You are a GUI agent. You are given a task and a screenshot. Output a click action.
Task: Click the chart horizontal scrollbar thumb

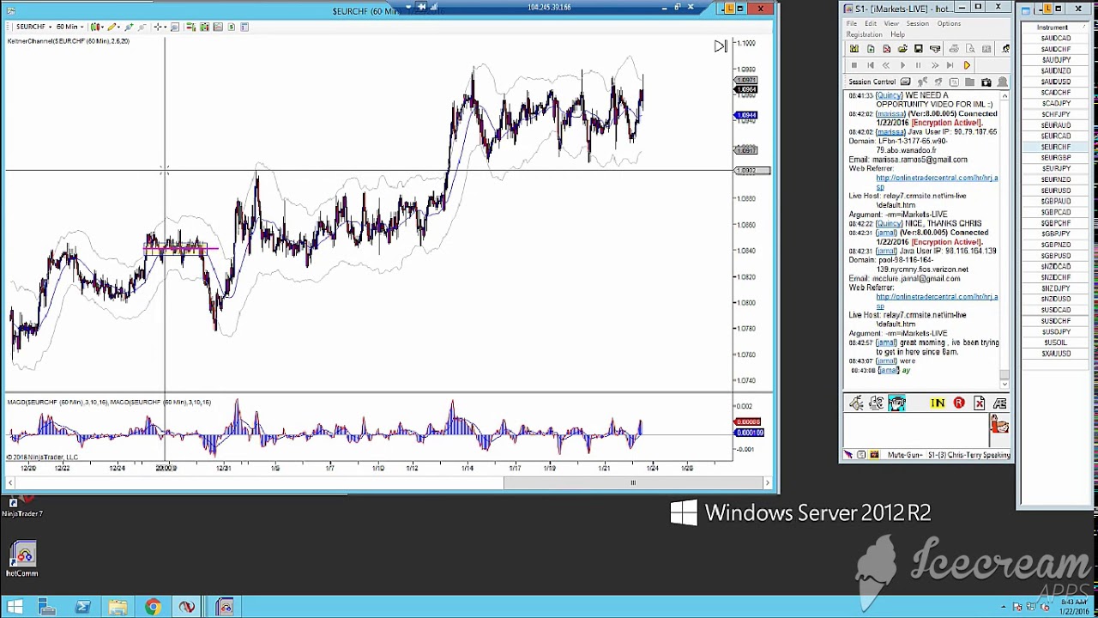click(633, 483)
